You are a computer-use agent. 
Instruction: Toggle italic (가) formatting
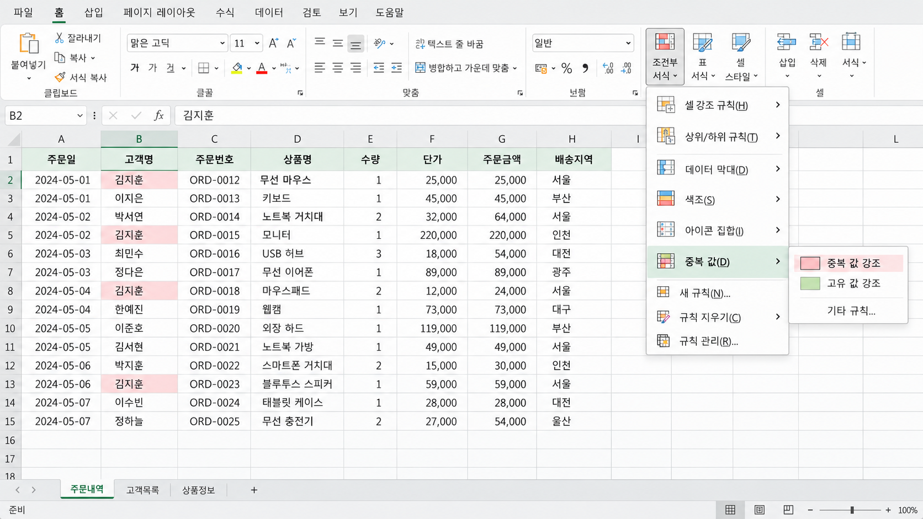coord(152,68)
